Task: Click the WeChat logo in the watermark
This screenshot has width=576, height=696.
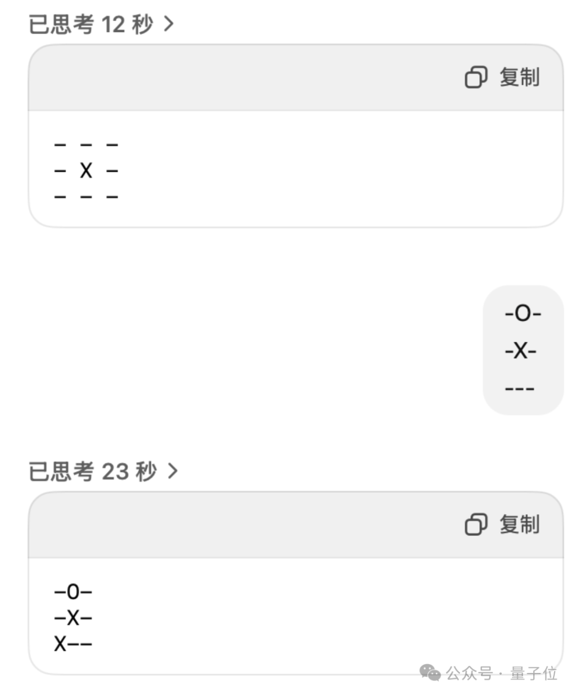Action: coord(430,673)
